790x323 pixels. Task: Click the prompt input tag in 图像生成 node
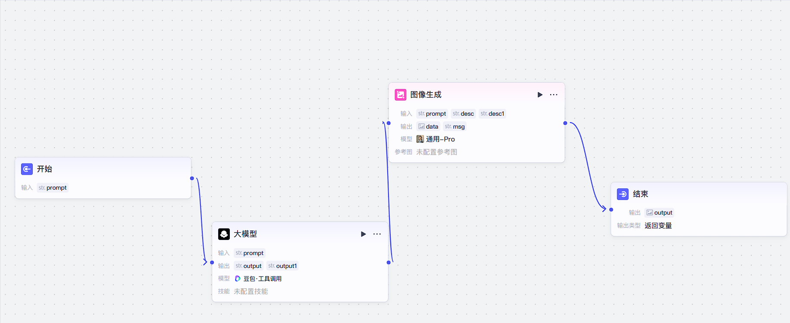pyautogui.click(x=432, y=114)
